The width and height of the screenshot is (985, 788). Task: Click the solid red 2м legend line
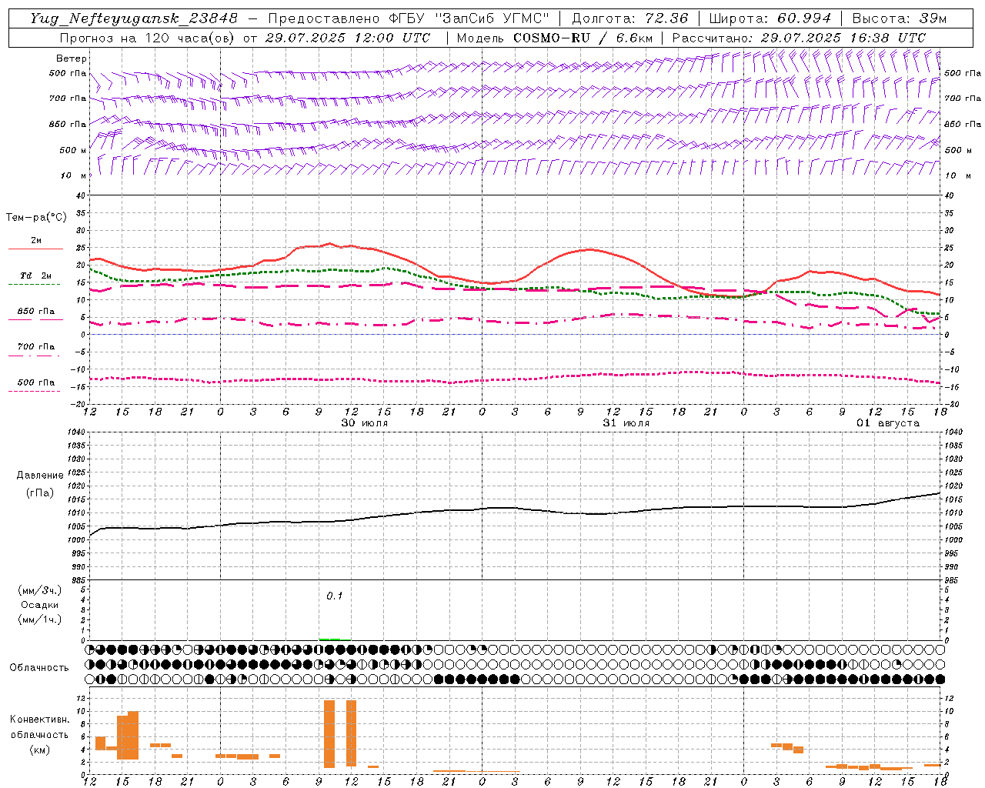tap(35, 249)
